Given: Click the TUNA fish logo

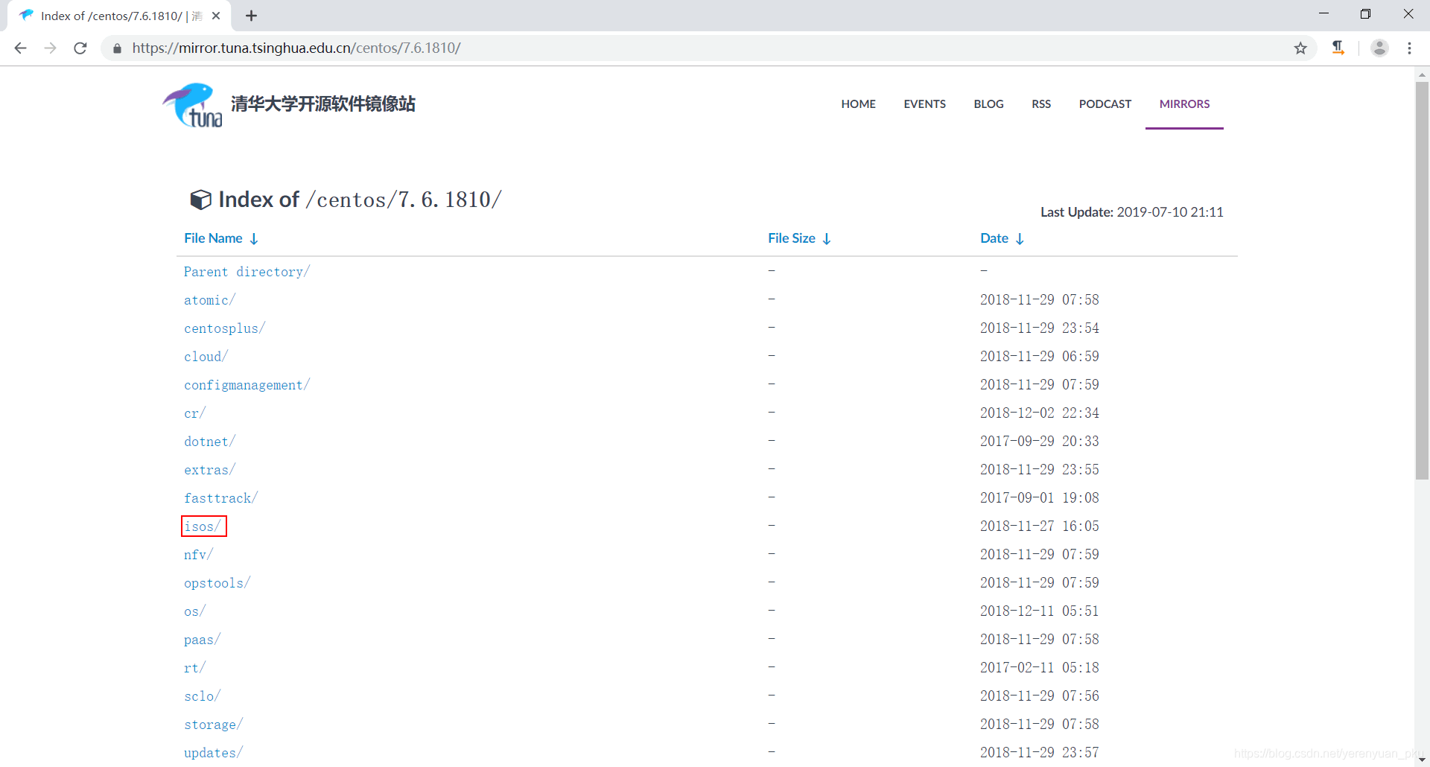Looking at the screenshot, I should pyautogui.click(x=192, y=105).
